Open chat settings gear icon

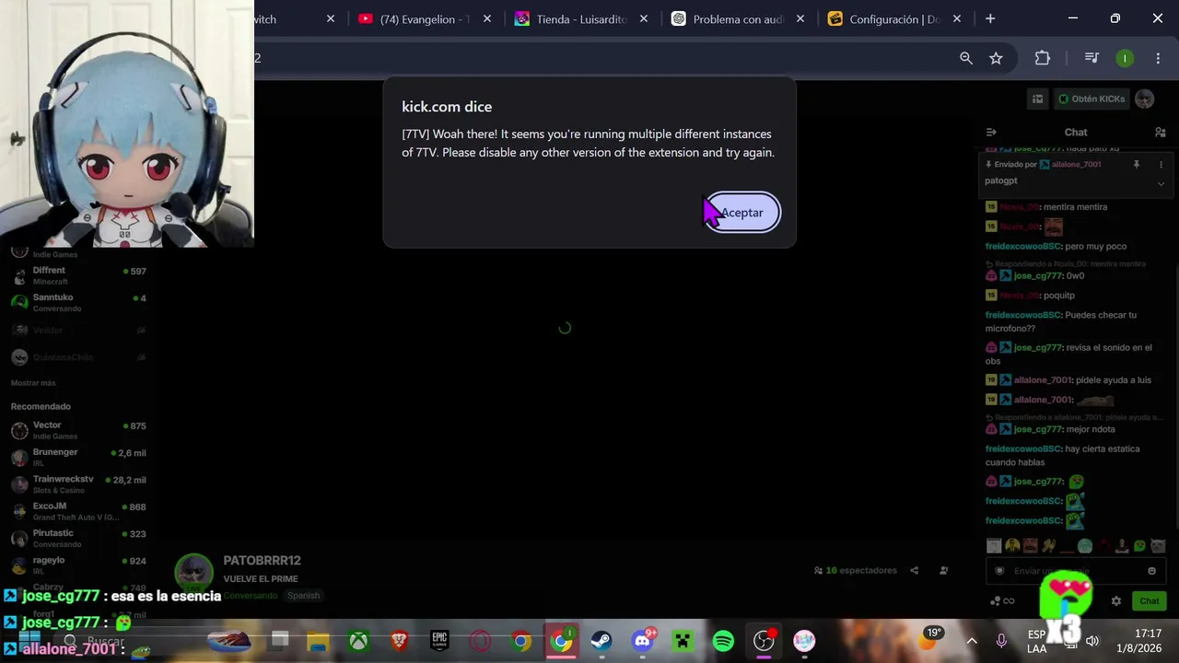[1116, 601]
